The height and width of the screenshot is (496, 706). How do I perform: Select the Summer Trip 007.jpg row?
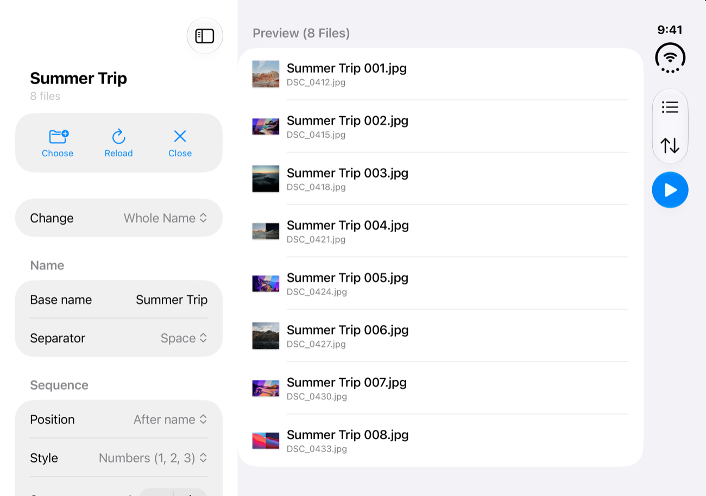pyautogui.click(x=440, y=388)
